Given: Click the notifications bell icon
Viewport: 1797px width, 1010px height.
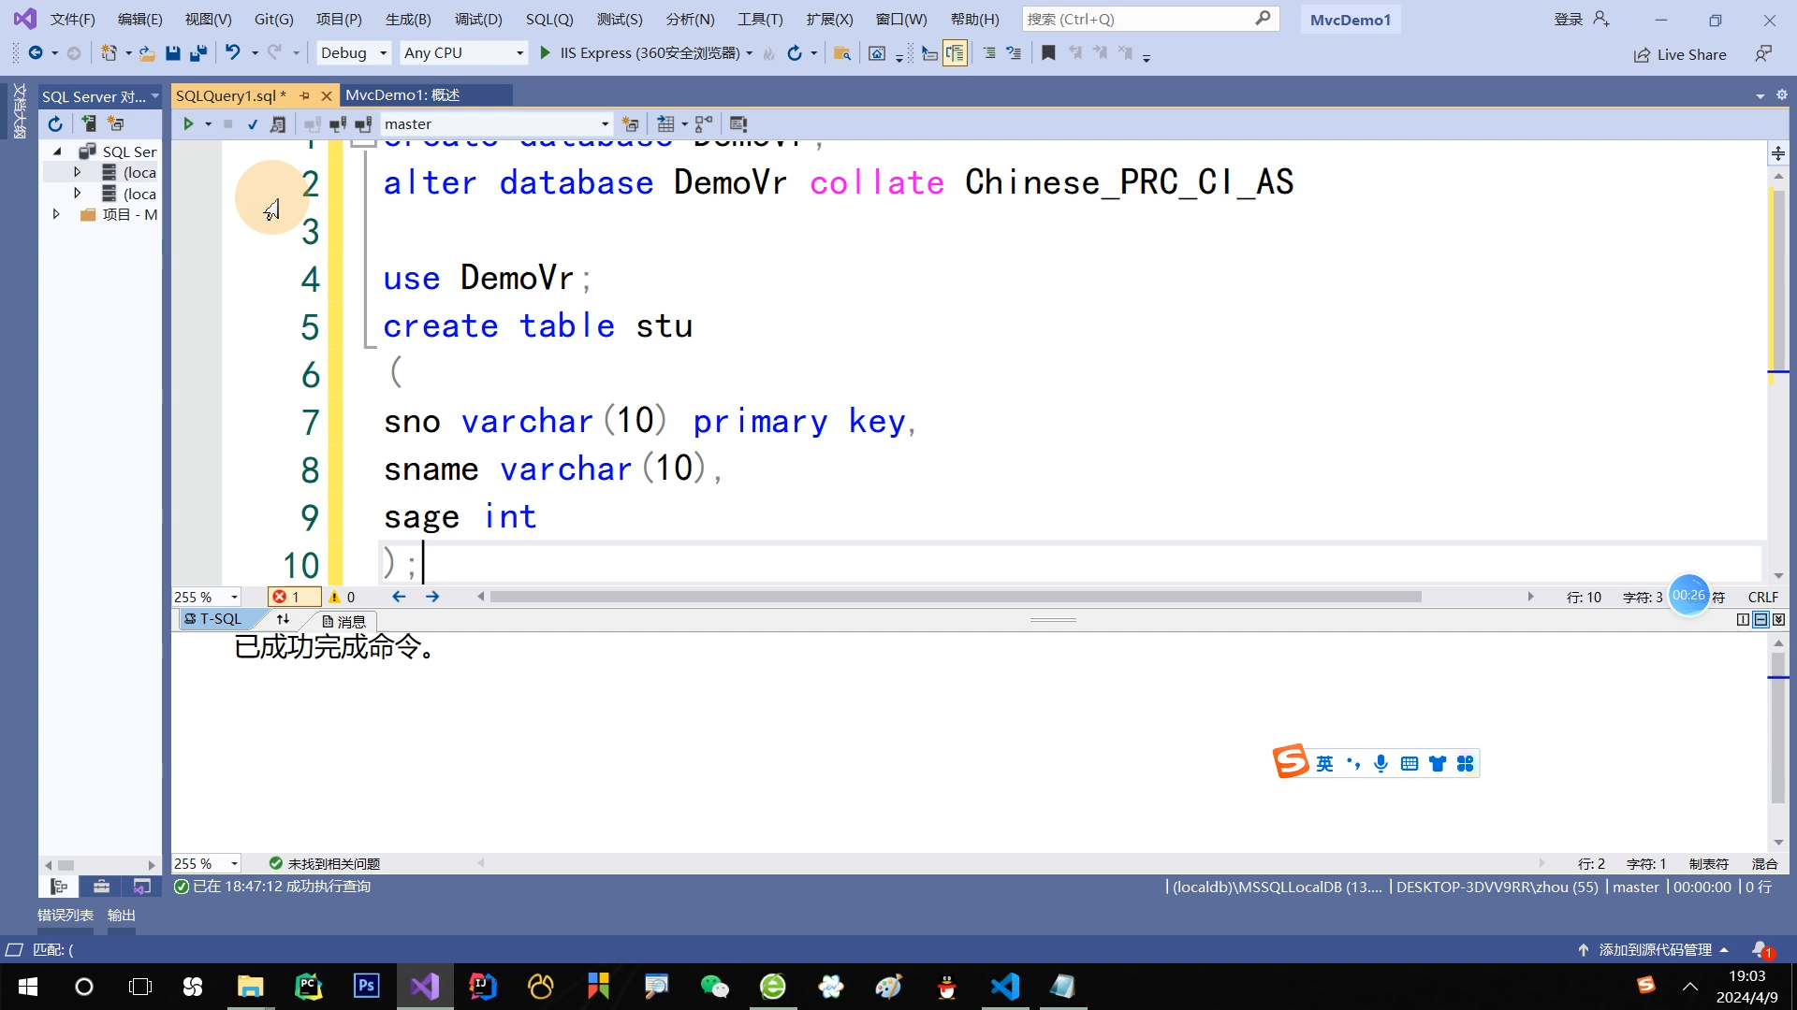Looking at the screenshot, I should [x=1760, y=950].
